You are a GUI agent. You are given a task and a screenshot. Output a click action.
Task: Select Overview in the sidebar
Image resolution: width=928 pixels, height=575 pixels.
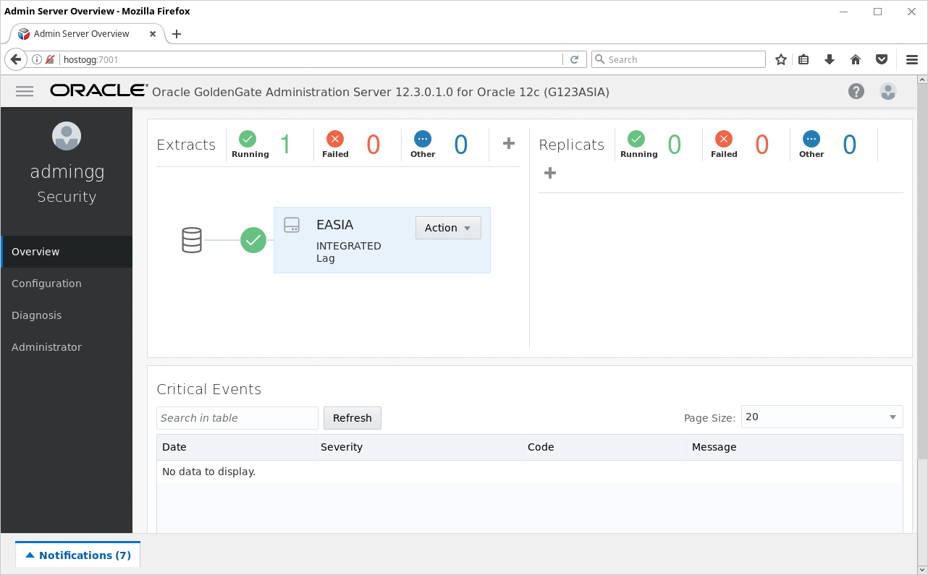[67, 252]
